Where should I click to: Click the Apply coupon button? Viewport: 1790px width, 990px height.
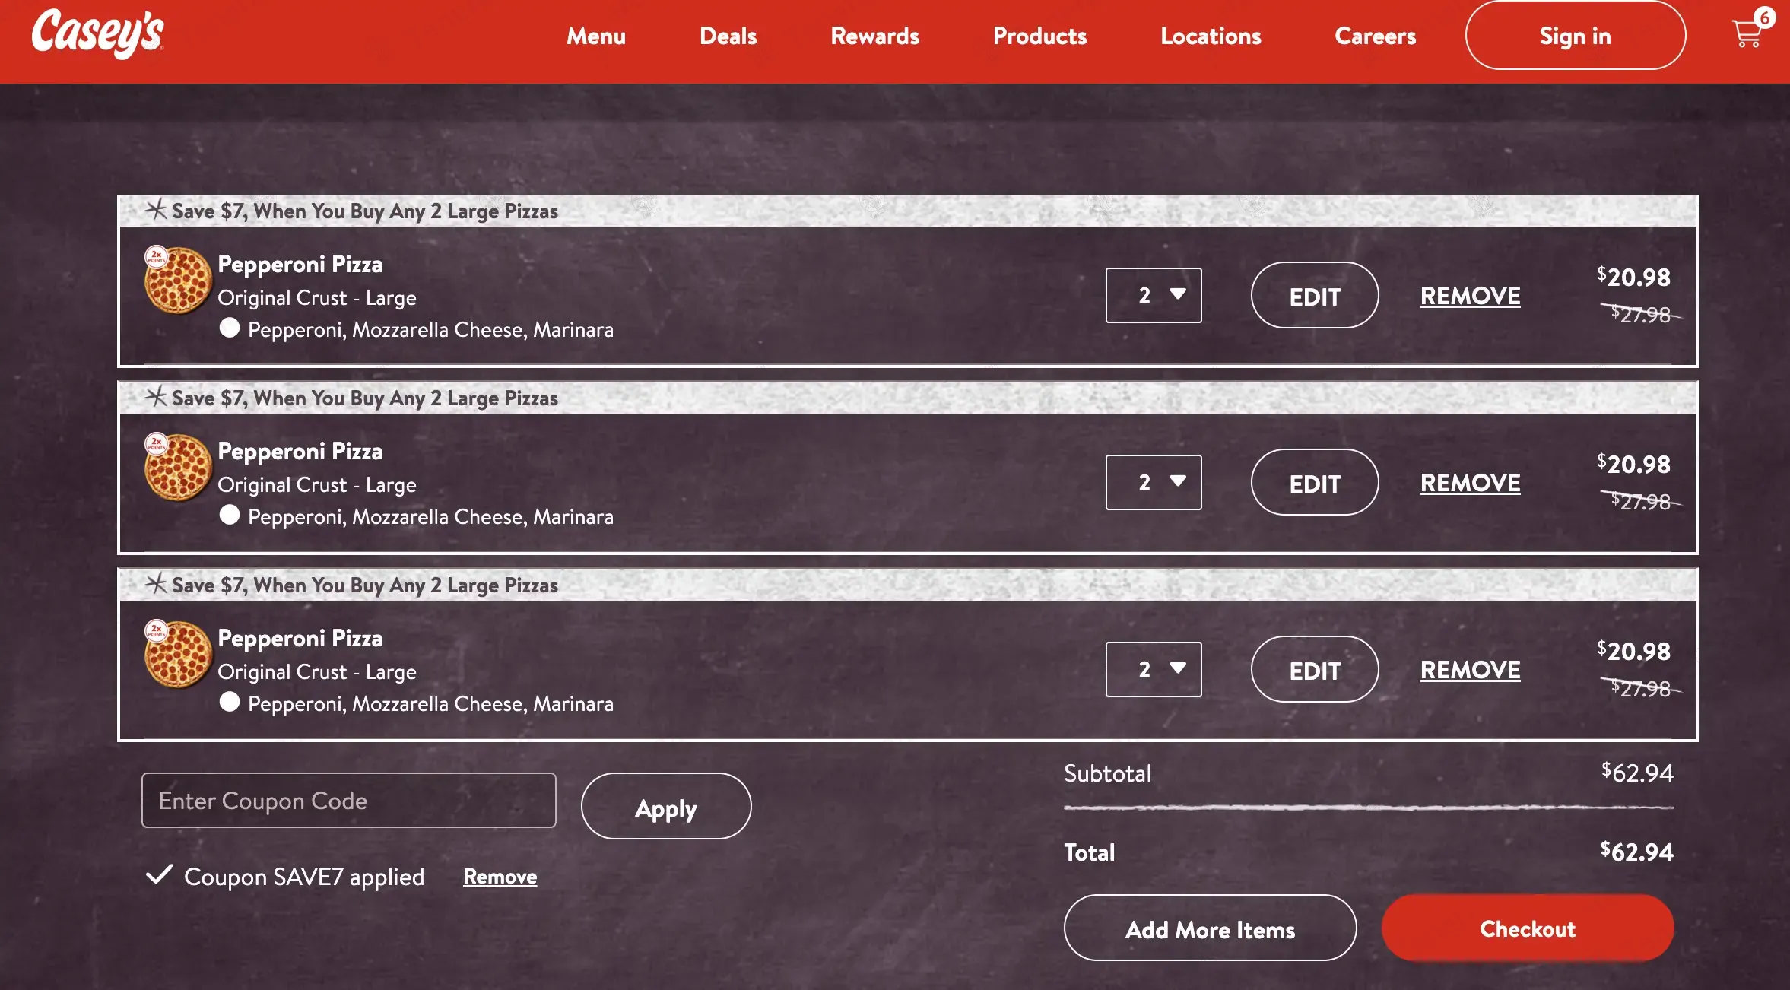click(x=666, y=807)
